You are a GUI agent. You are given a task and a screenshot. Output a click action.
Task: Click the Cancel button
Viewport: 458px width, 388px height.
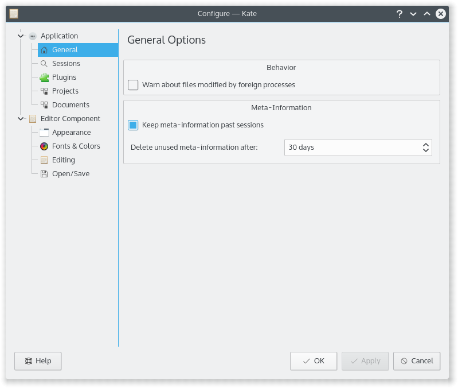coord(417,361)
